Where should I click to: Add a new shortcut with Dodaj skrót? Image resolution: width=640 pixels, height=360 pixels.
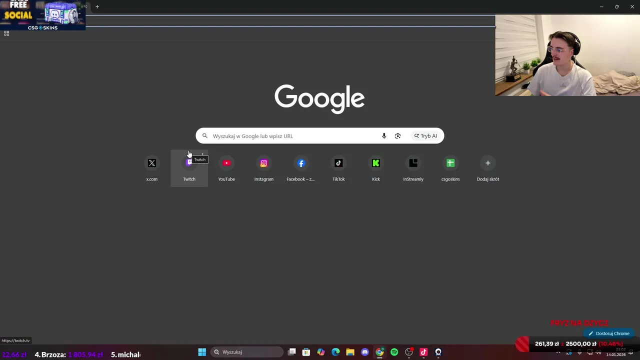pos(488,168)
